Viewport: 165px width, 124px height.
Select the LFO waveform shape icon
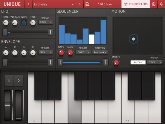click(x=24, y=22)
